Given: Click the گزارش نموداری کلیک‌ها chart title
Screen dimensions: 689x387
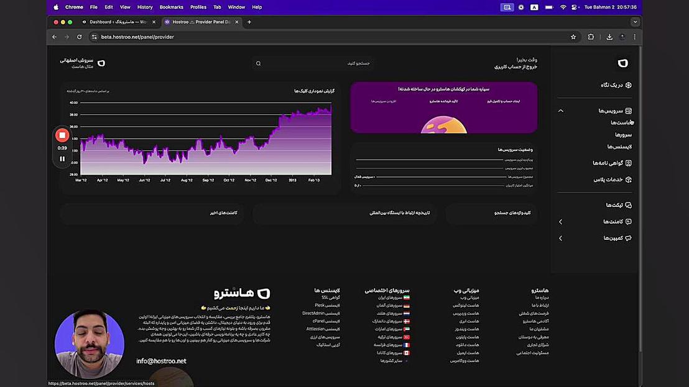Looking at the screenshot, I should [x=314, y=91].
